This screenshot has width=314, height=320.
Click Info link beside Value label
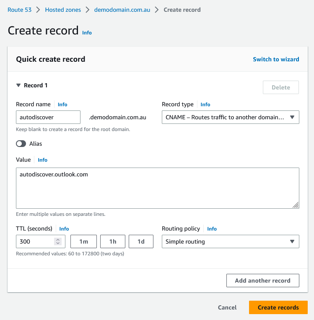43,160
